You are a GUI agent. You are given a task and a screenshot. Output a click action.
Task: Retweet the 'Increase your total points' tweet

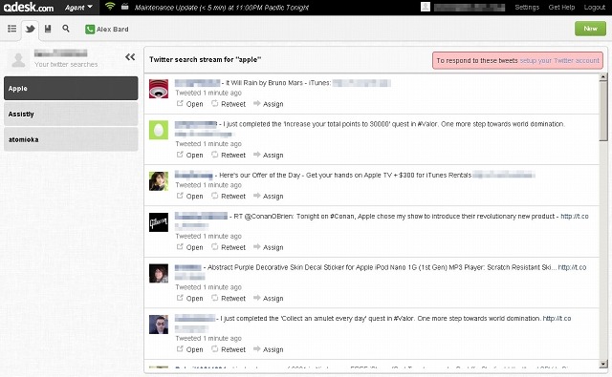point(229,155)
